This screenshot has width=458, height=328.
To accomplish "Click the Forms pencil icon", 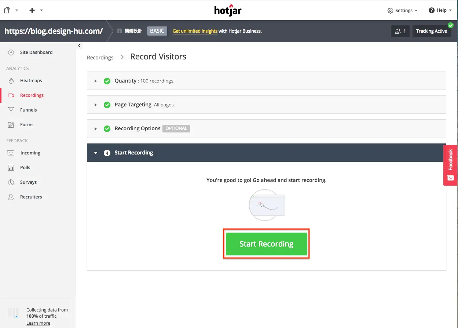I will click(x=11, y=125).
